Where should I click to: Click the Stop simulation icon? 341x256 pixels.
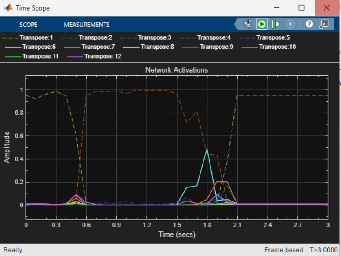point(290,24)
